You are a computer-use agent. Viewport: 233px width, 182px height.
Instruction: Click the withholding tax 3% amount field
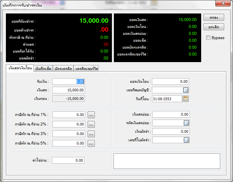69,134
